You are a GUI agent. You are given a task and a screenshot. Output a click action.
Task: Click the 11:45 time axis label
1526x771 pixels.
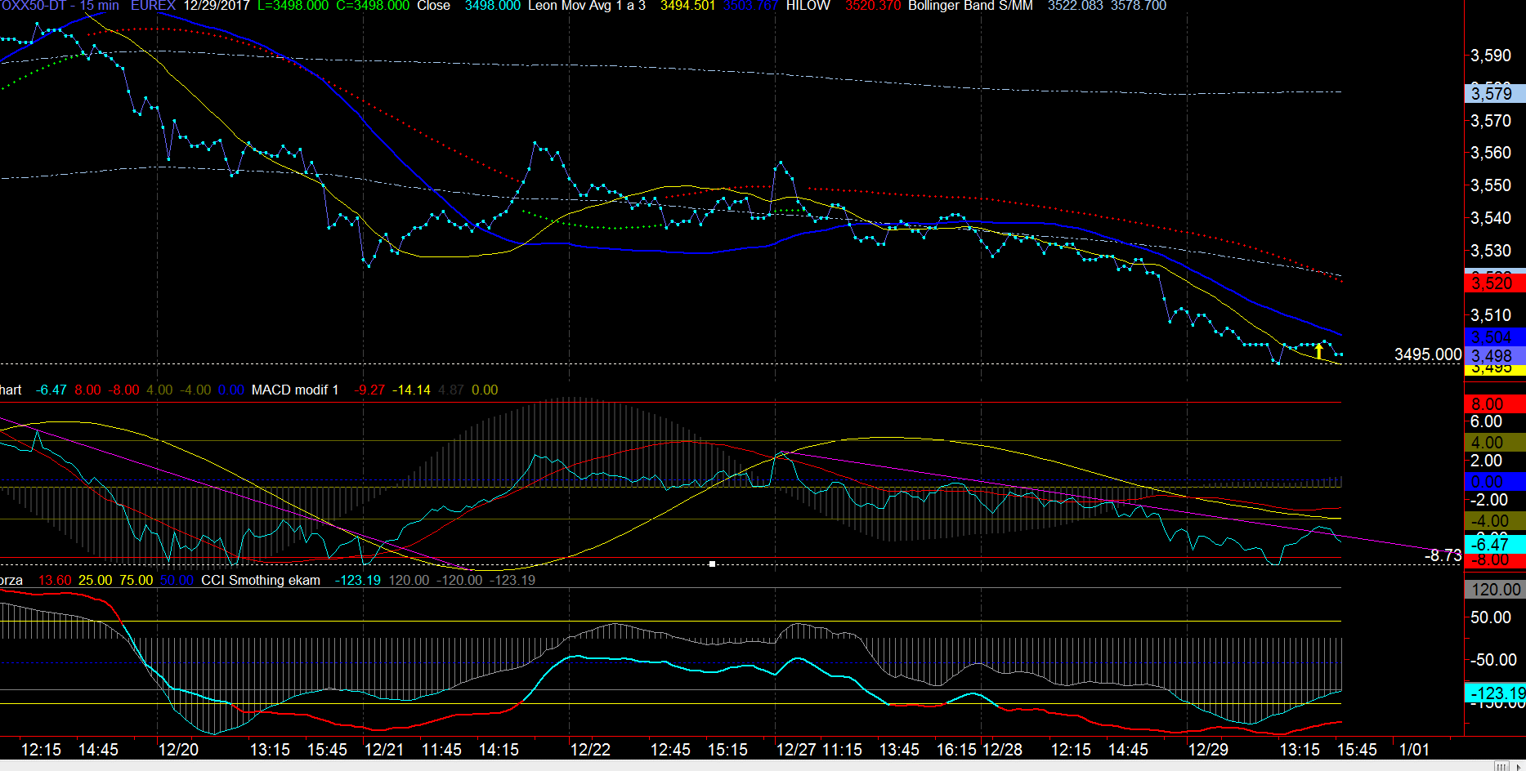(x=441, y=750)
